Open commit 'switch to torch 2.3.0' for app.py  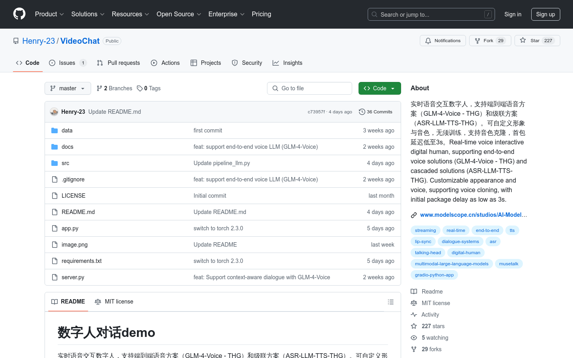point(218,228)
